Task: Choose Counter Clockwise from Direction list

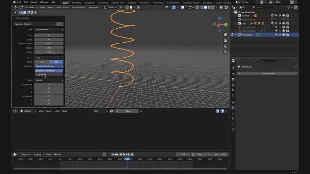Action: tap(49, 71)
